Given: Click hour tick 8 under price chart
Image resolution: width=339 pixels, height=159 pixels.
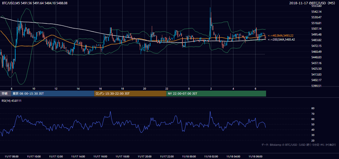Looking at the screenshot, I should (x=12, y=89).
